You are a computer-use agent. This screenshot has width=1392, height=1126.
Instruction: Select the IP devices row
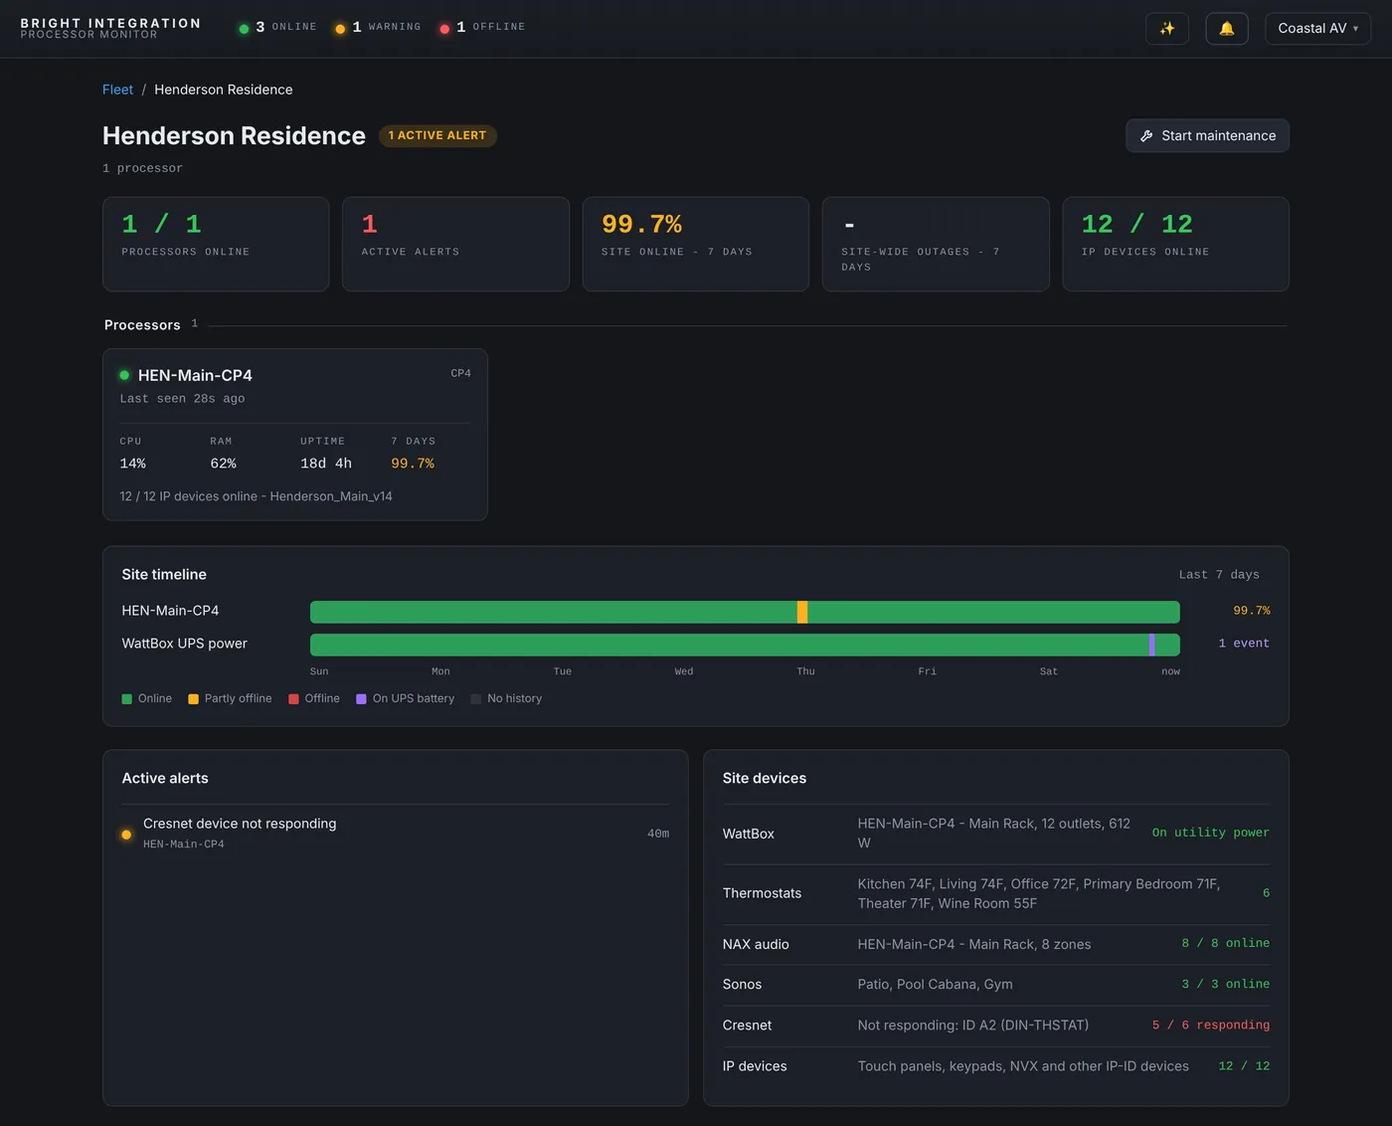[996, 1066]
